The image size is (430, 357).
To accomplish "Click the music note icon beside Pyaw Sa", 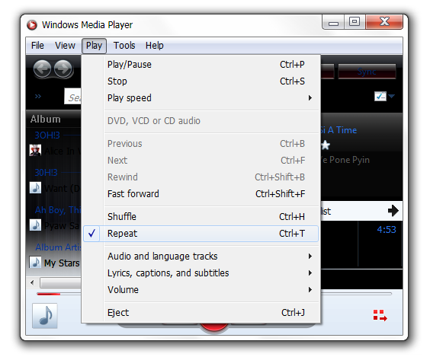I will (35, 225).
